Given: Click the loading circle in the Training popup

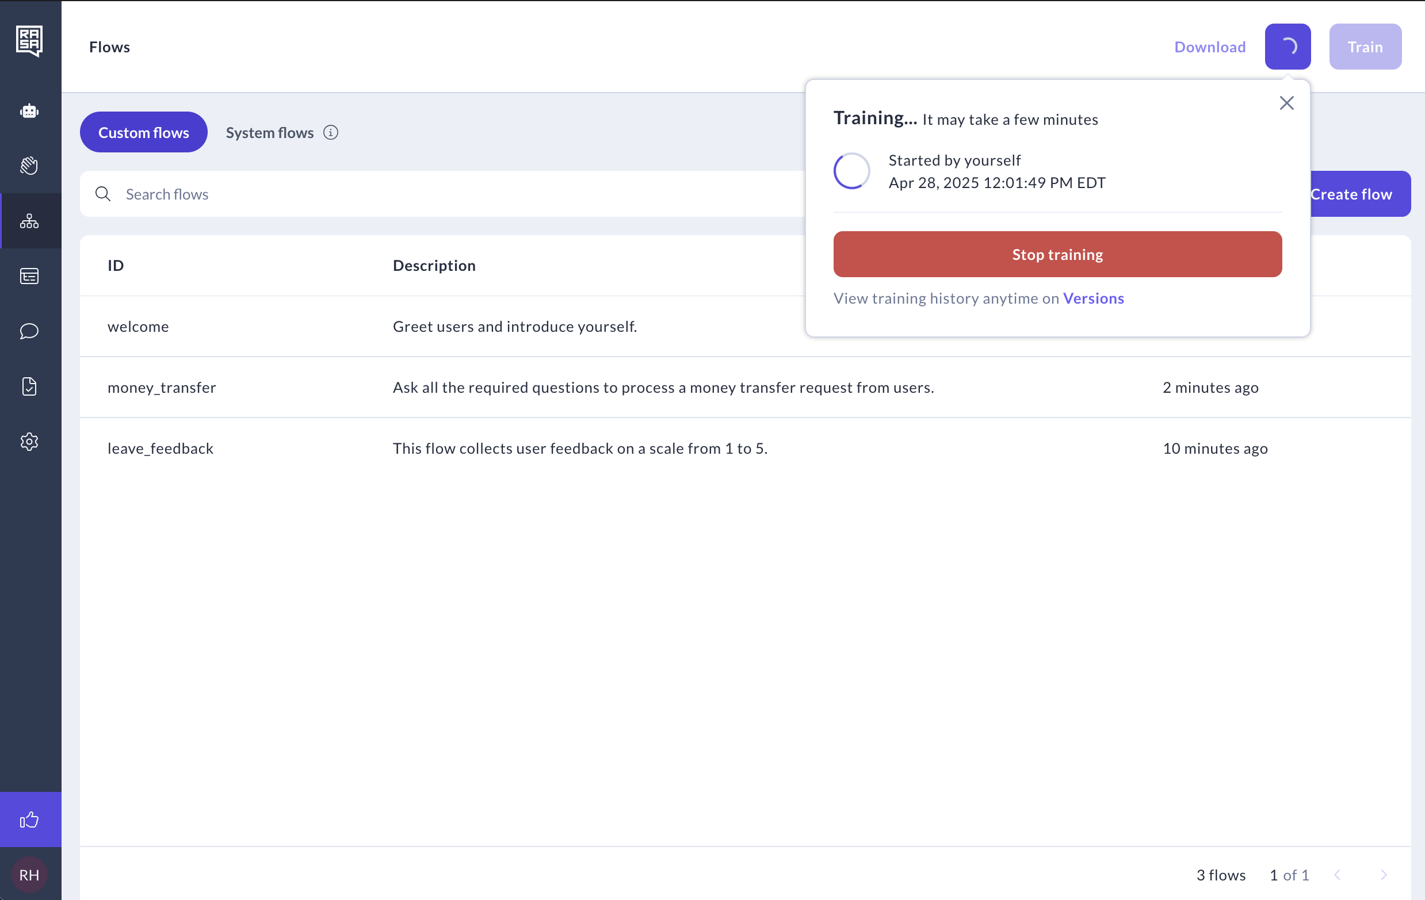Looking at the screenshot, I should (x=851, y=171).
